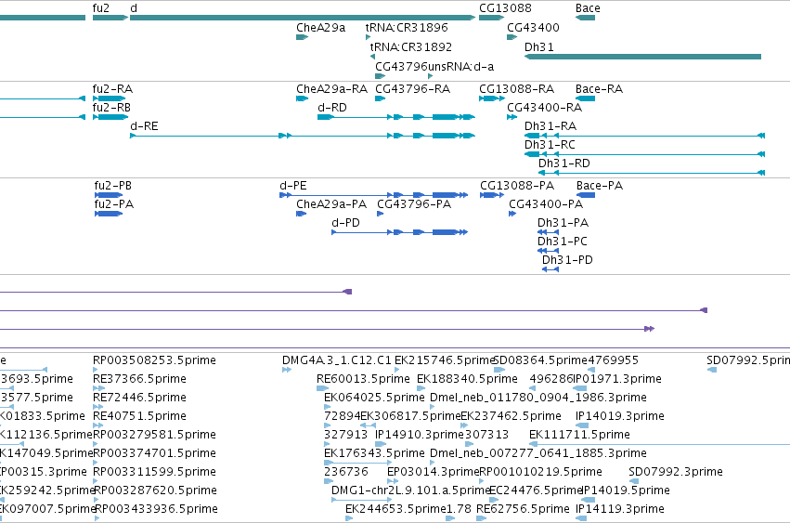The image size is (790, 523).
Task: Select transcript CG43796-RA
Action: [x=412, y=89]
